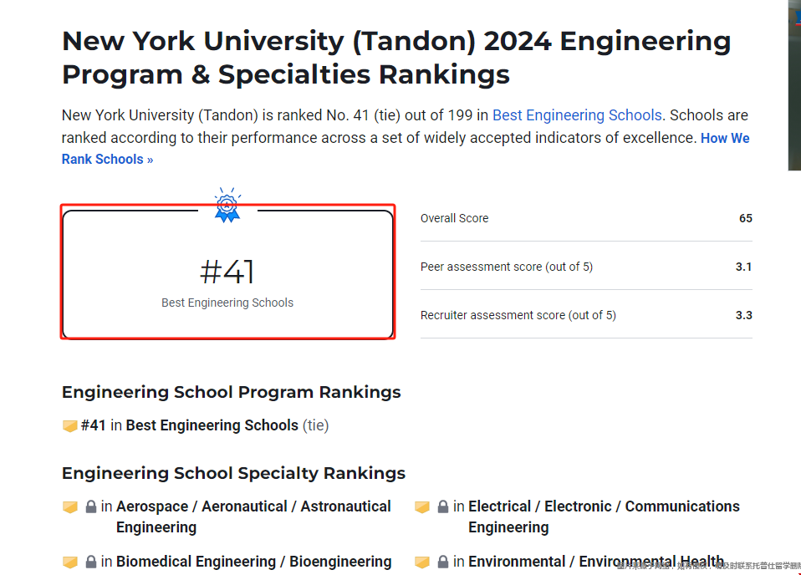The height and width of the screenshot is (575, 801).
Task: Click the yellow badge icon before Aerospace ranking
Action: (x=70, y=507)
